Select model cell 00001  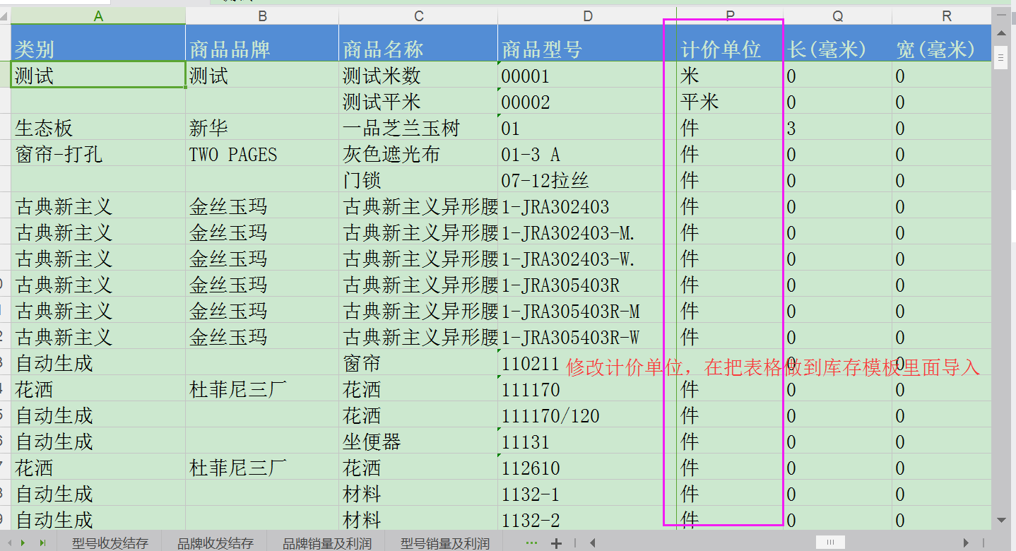tap(587, 75)
